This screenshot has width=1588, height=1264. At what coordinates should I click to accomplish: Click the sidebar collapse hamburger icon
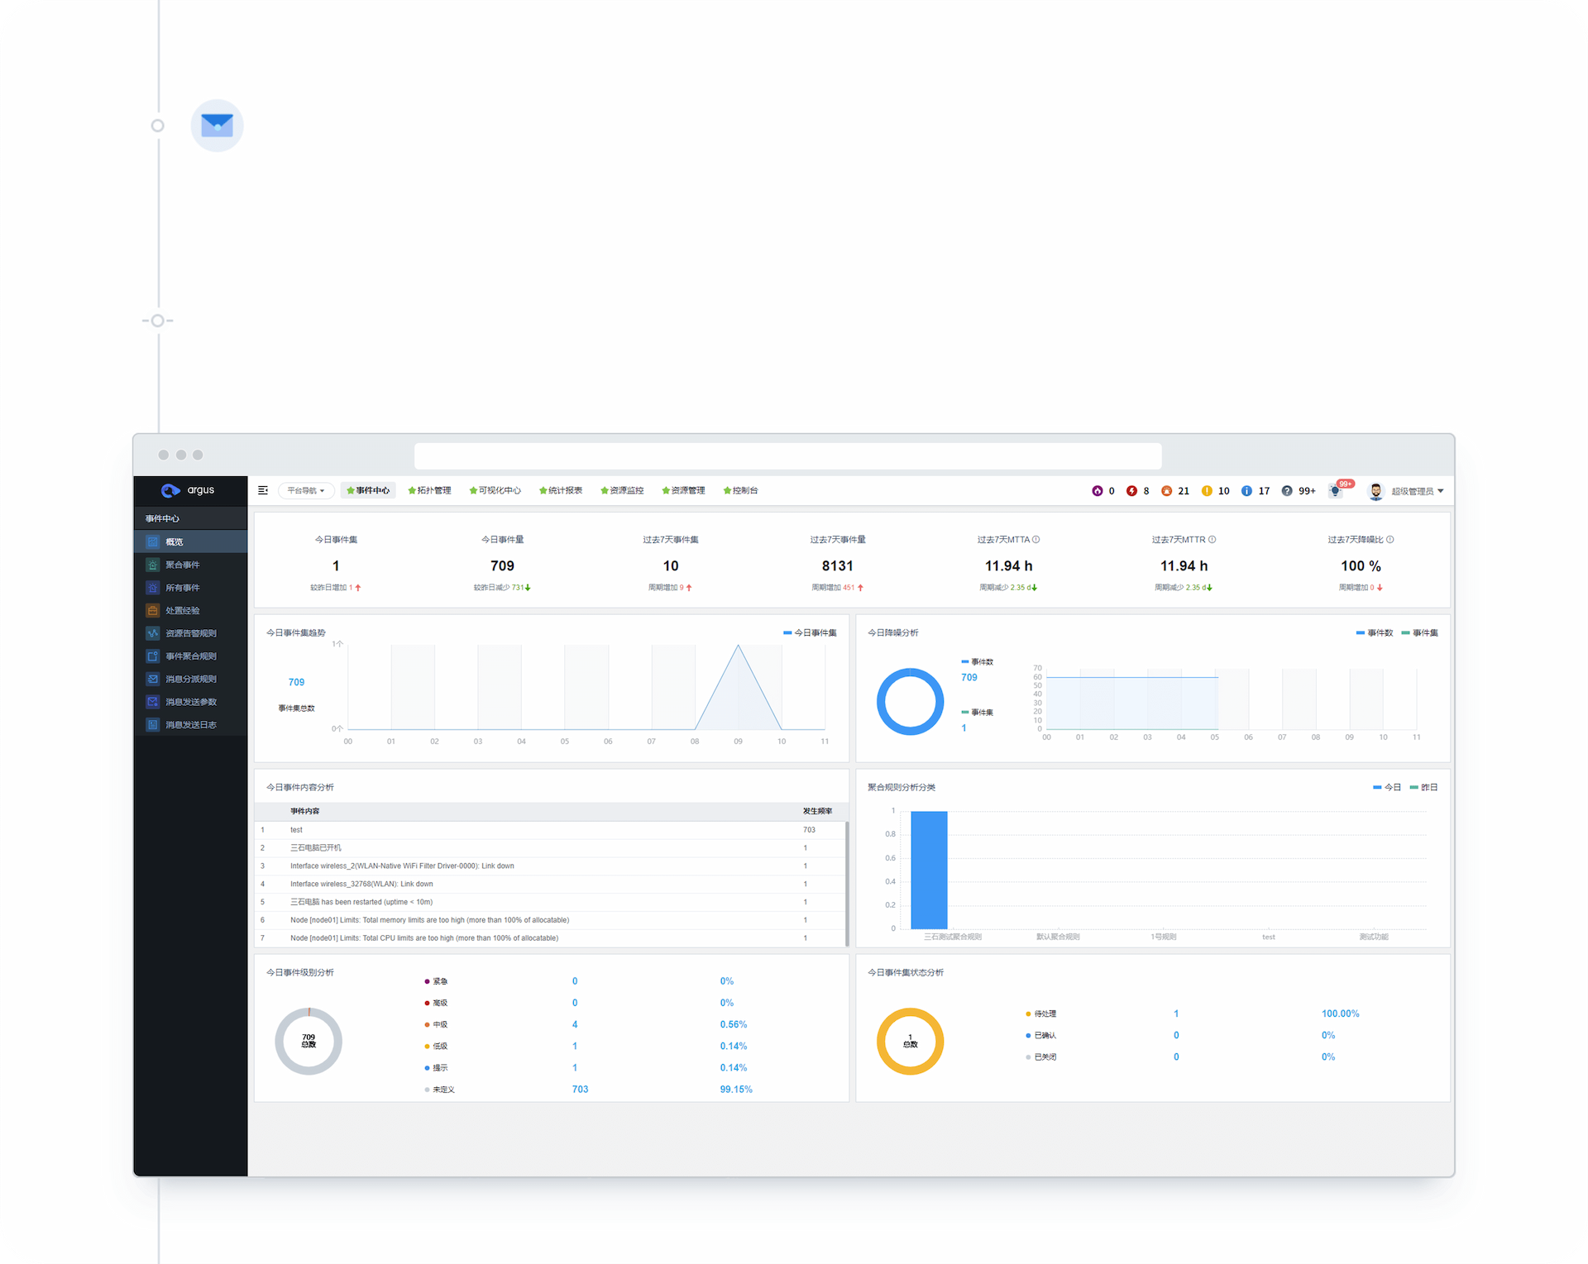(x=263, y=490)
